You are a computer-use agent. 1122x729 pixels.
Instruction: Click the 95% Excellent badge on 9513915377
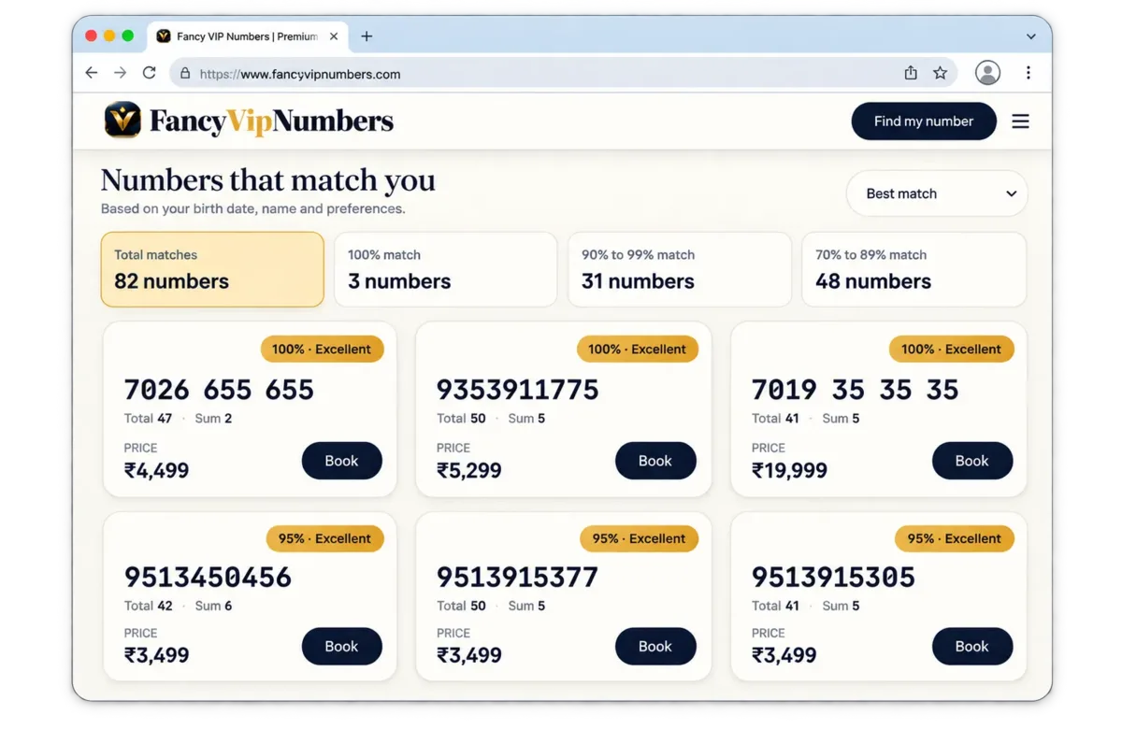[x=639, y=538]
